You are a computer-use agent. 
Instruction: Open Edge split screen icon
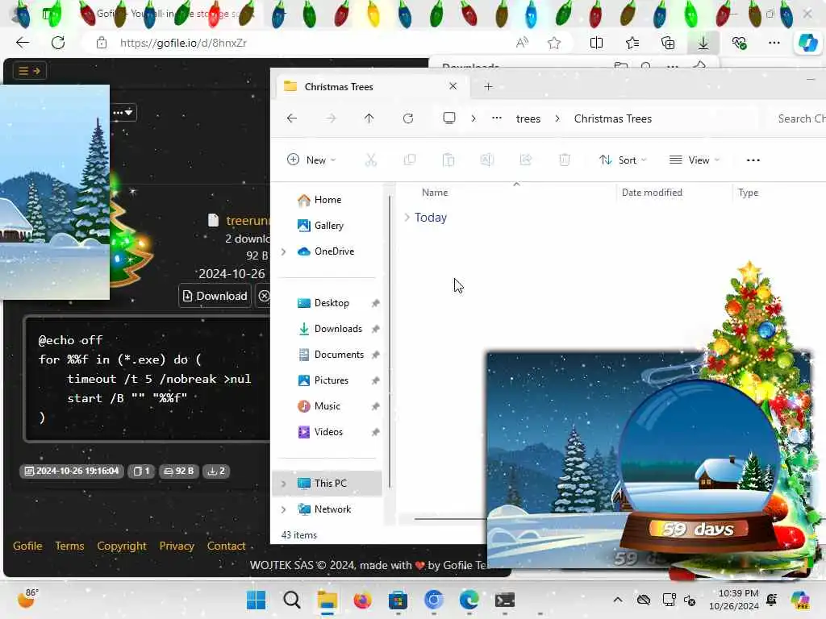pos(596,43)
